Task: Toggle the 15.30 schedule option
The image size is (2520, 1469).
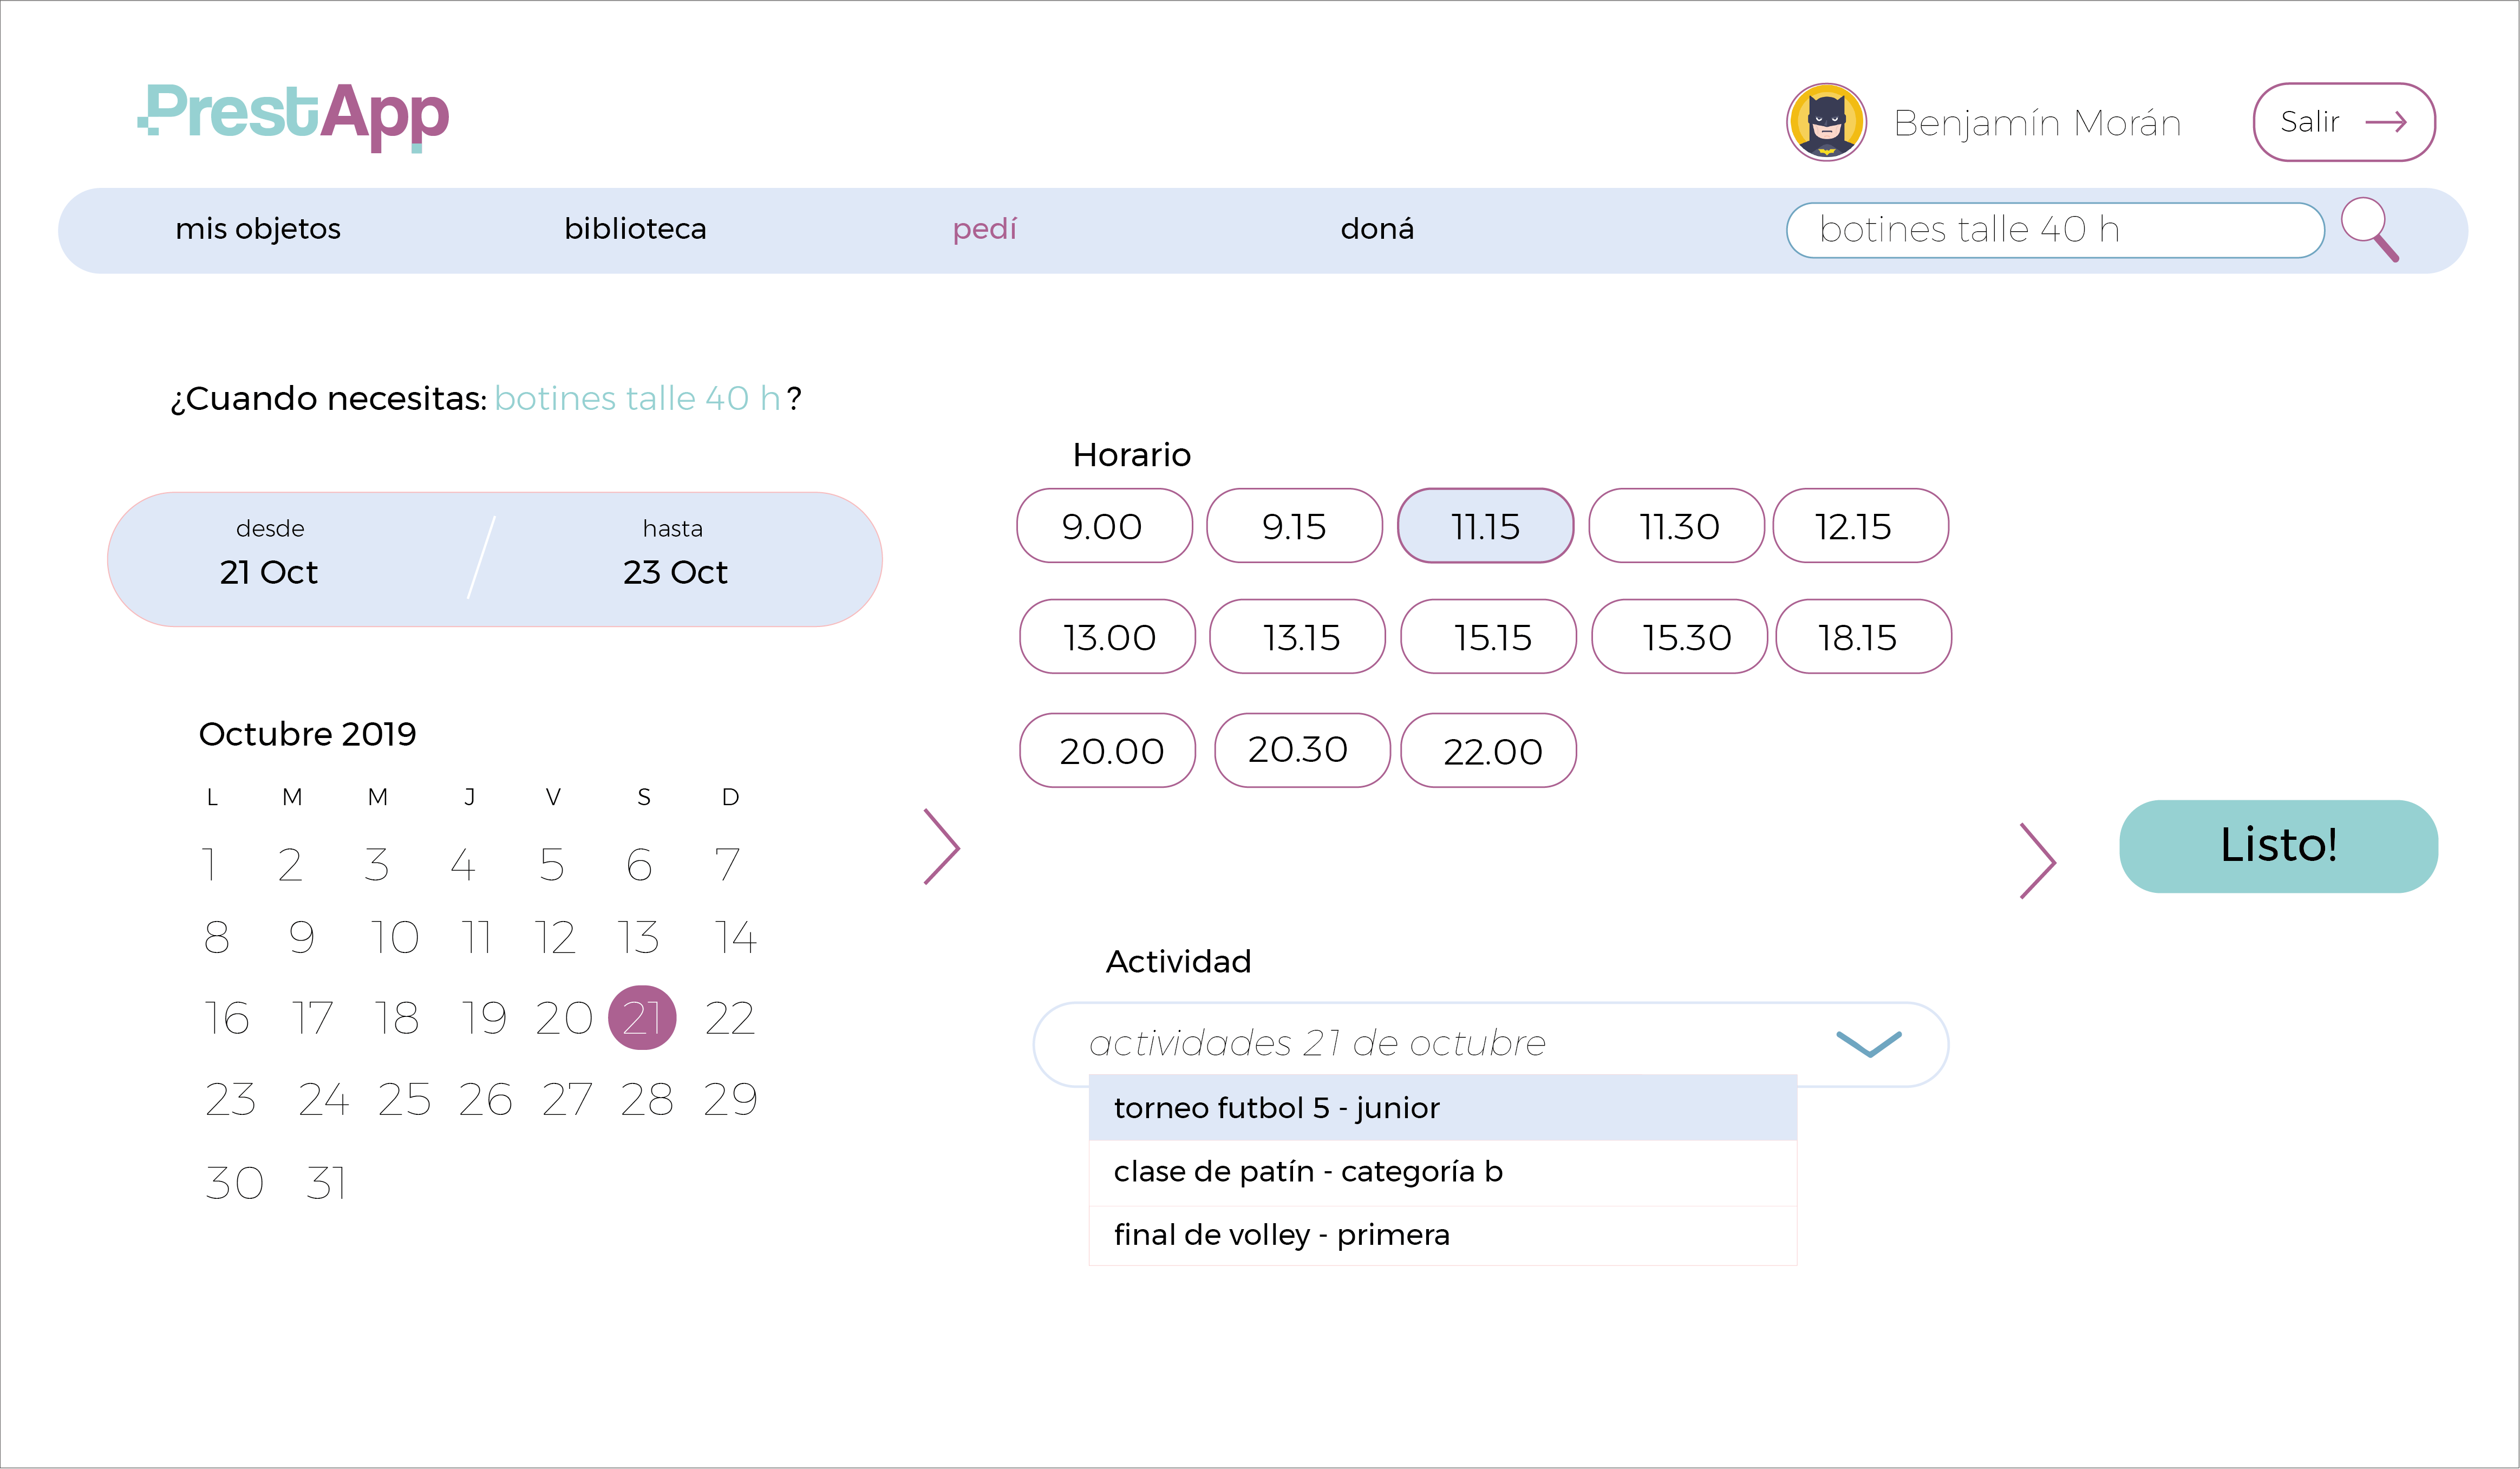Action: pos(1678,637)
